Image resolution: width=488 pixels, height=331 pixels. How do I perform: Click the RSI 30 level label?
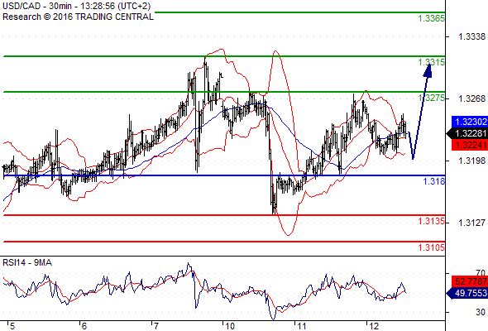coord(481,312)
